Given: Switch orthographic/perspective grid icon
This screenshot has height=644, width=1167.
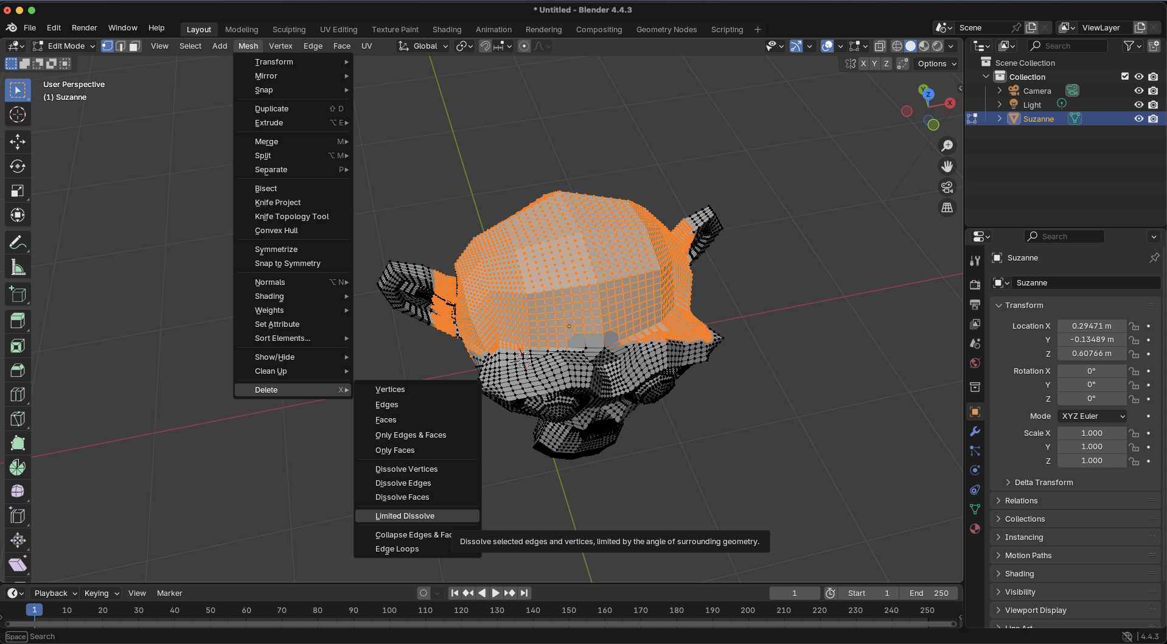Looking at the screenshot, I should pos(947,208).
